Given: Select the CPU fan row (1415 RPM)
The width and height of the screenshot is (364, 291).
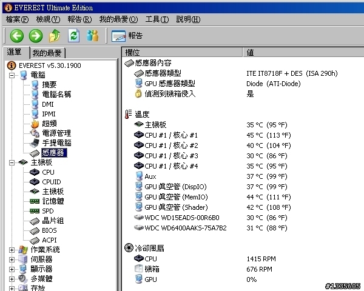Looking at the screenshot, I should pyautogui.click(x=205, y=259).
